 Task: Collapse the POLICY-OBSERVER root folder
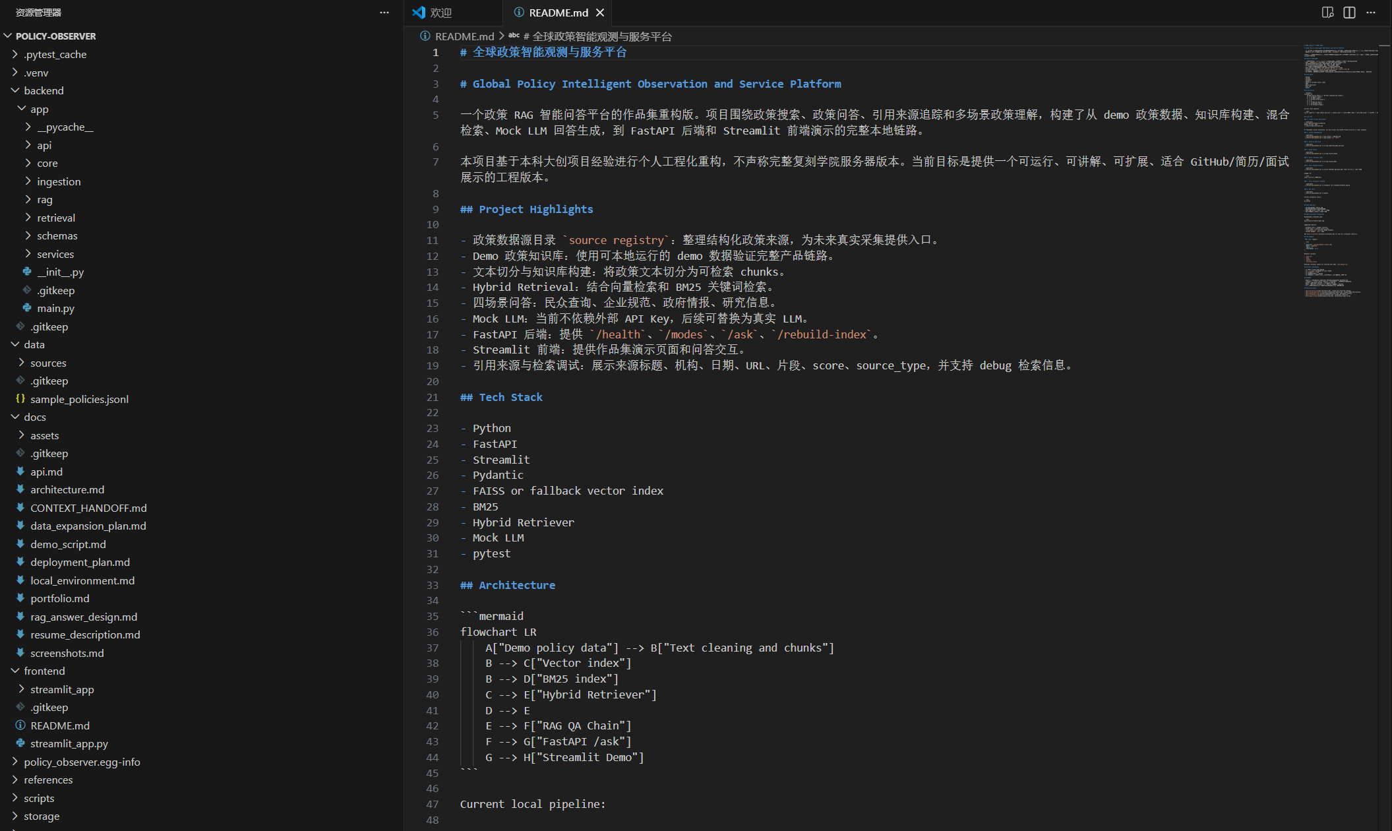tap(8, 36)
